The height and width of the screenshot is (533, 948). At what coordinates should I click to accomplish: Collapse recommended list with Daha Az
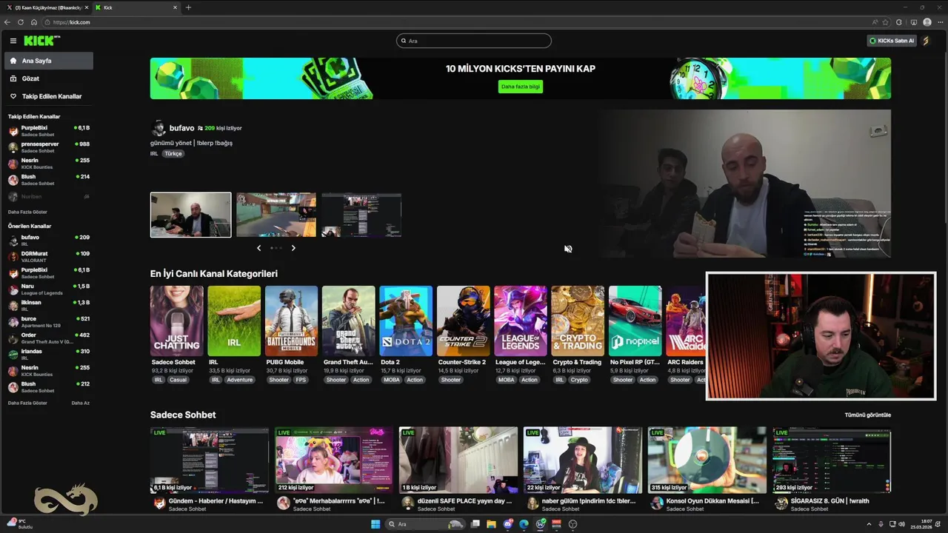click(x=80, y=403)
